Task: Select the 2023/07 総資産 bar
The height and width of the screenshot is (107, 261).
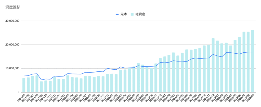Action: click(x=138, y=78)
